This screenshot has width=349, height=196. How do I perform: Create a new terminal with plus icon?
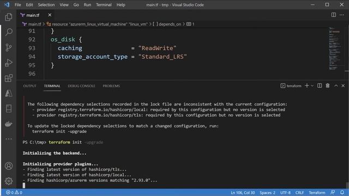point(306,86)
